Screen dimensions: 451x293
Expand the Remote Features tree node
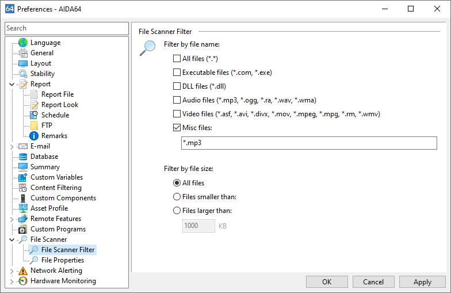[x=12, y=219]
